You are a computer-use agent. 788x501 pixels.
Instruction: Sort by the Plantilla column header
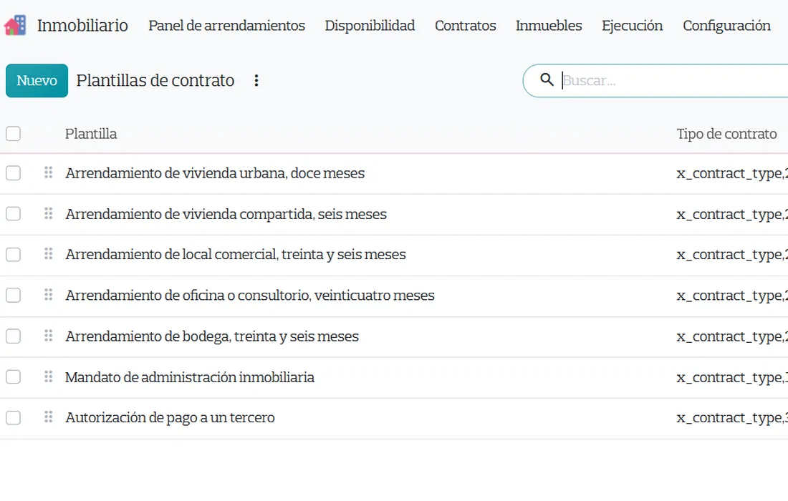tap(91, 134)
